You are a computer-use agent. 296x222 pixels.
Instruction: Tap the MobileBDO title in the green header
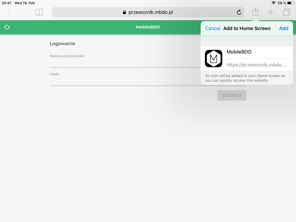[148, 27]
